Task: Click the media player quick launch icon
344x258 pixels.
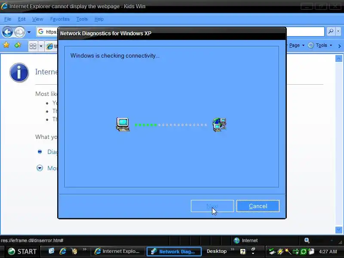Action: (x=74, y=251)
